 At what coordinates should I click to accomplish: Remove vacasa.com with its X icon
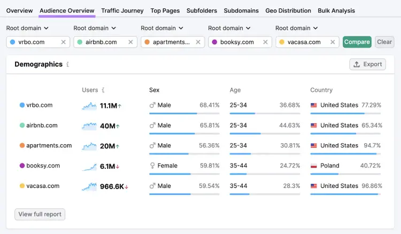click(333, 42)
